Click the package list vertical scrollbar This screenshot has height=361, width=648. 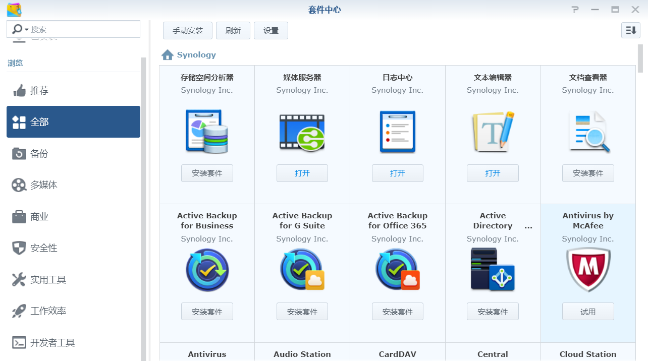coord(640,58)
